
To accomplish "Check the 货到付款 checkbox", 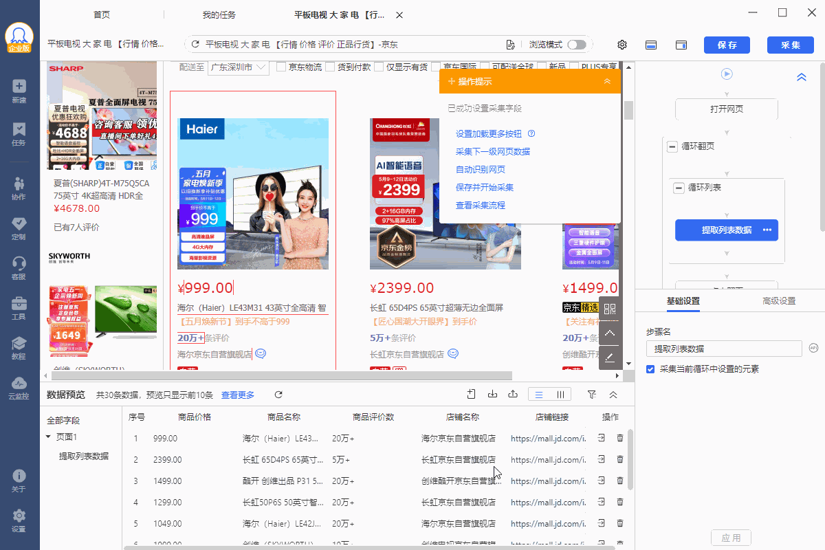I will pos(331,67).
